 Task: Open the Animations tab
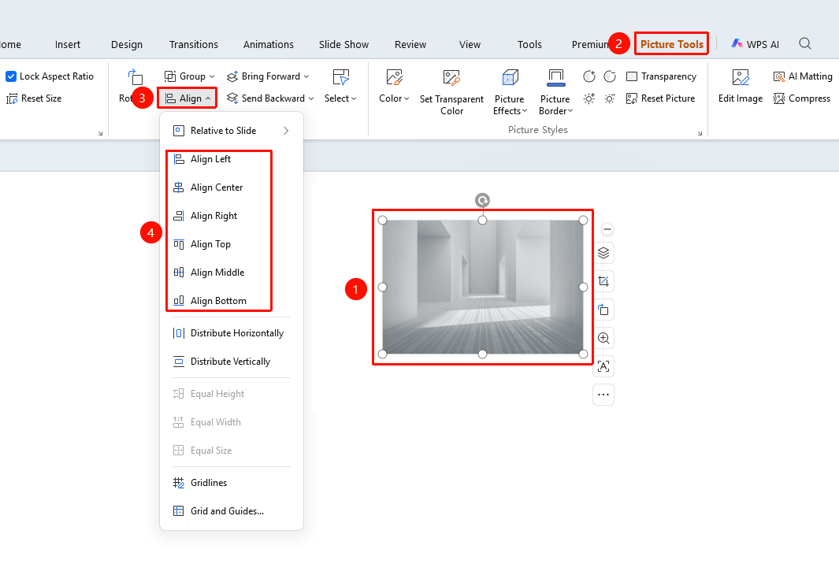[x=269, y=44]
